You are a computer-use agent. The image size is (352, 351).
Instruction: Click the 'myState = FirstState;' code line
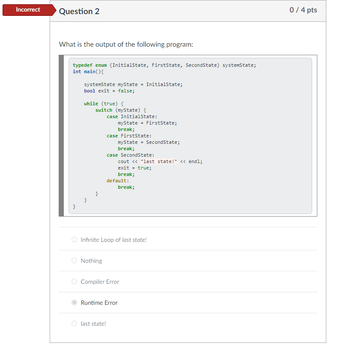point(147,123)
